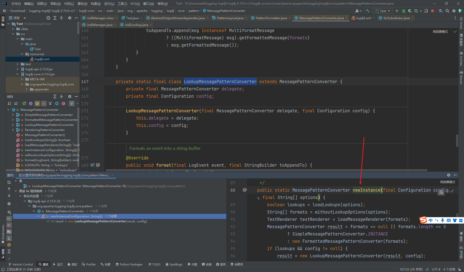The image size is (464, 272).
Task: Open the SpotBugs tool window
Action: (174, 264)
